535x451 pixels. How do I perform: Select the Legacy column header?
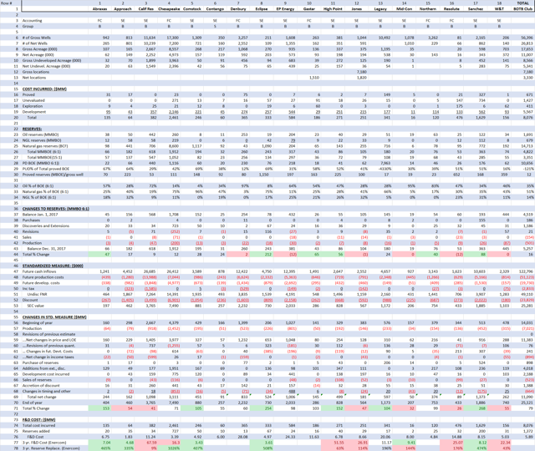tap(380, 9)
